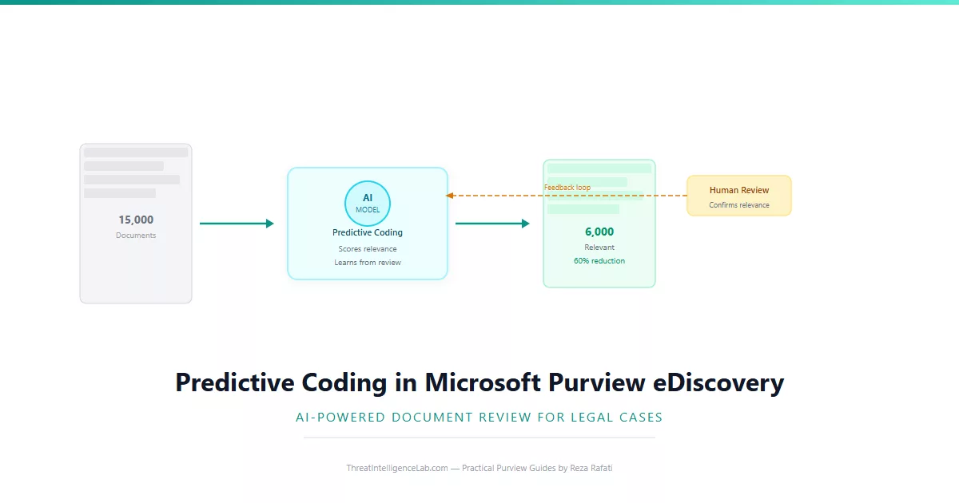This screenshot has width=959, height=503.
Task: Select the 15,000 Documents card
Action: pos(136,224)
